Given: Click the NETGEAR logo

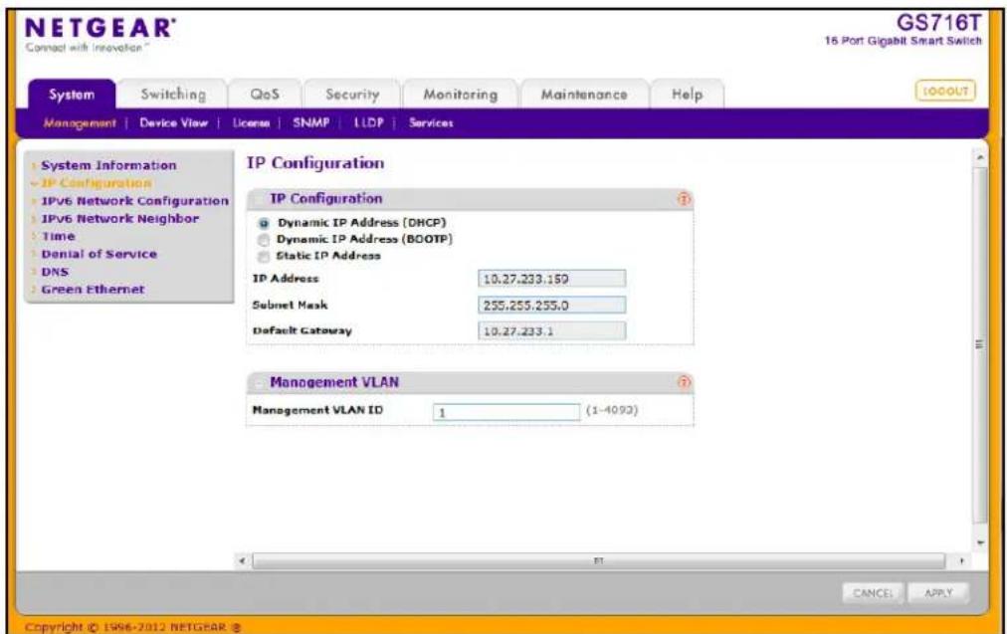Looking at the screenshot, I should (100, 28).
